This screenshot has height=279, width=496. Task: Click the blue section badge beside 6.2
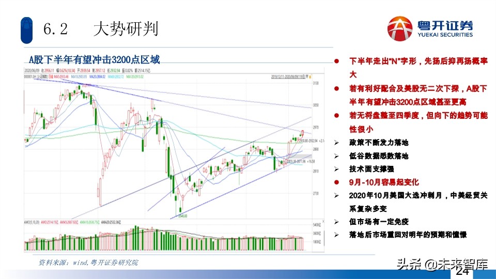coord(26,30)
